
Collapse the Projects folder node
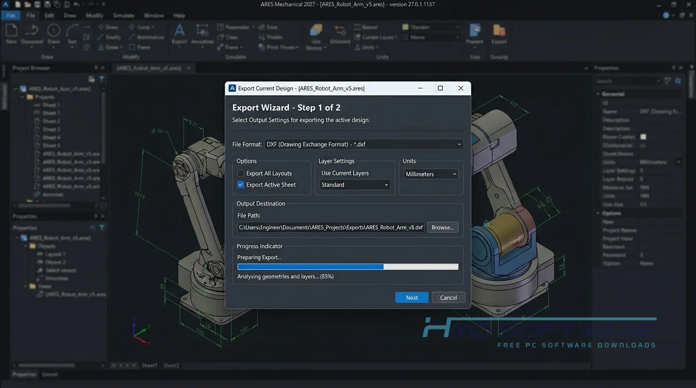click(23, 97)
